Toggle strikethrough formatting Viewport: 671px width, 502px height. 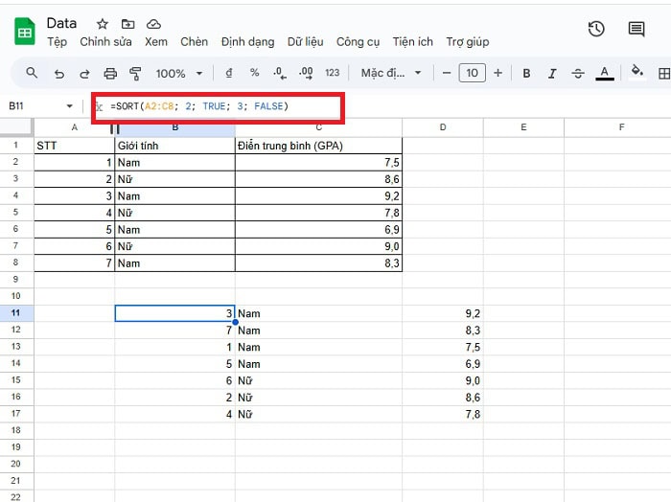[x=577, y=73]
